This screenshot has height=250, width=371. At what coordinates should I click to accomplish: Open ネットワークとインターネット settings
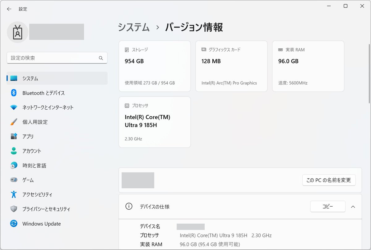57,107
